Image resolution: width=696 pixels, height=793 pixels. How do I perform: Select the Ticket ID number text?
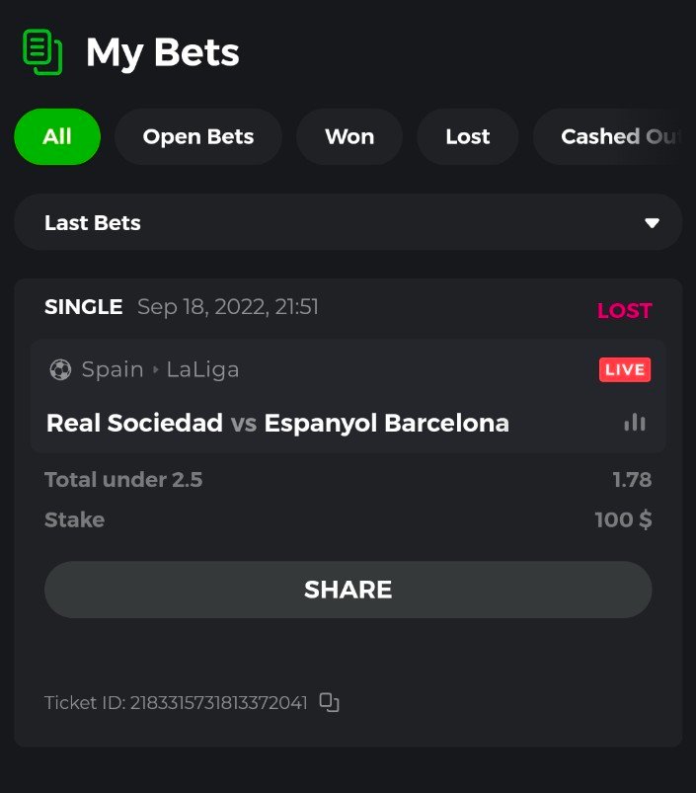pyautogui.click(x=218, y=703)
